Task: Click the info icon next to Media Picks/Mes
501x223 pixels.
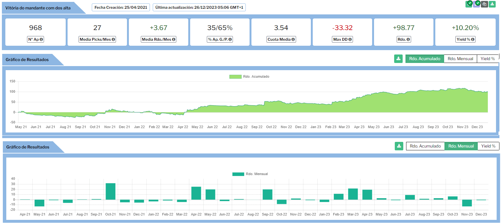Action: pyautogui.click(x=113, y=39)
